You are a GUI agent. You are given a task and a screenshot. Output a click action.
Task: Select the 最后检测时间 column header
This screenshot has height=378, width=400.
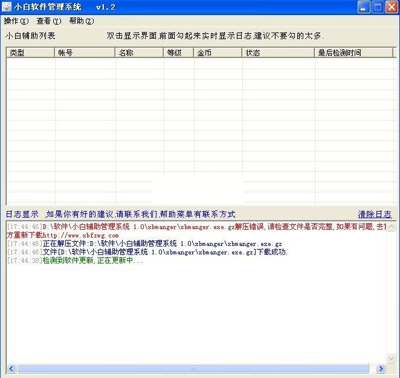tap(353, 53)
